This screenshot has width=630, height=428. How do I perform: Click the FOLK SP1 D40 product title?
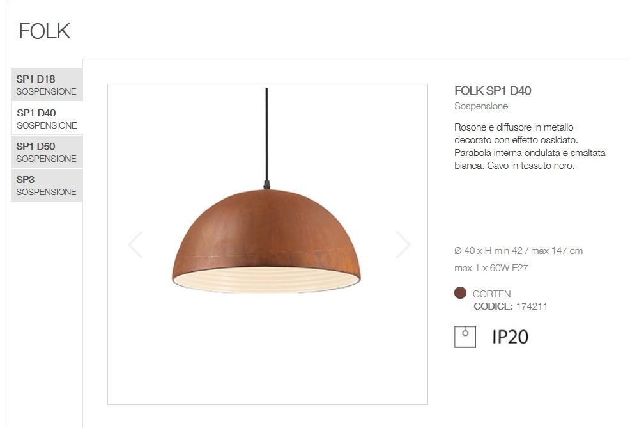pyautogui.click(x=493, y=91)
